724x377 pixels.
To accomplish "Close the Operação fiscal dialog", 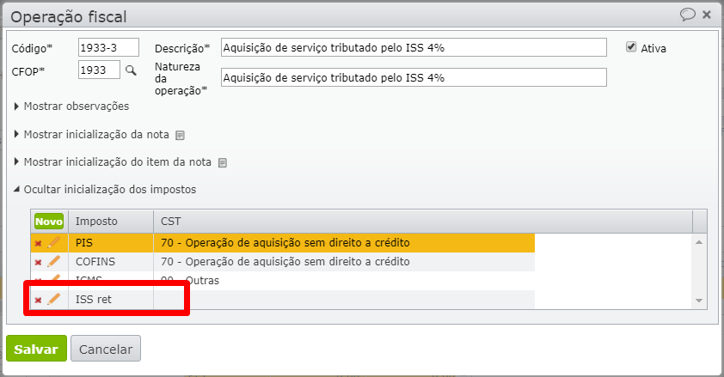I will click(707, 15).
